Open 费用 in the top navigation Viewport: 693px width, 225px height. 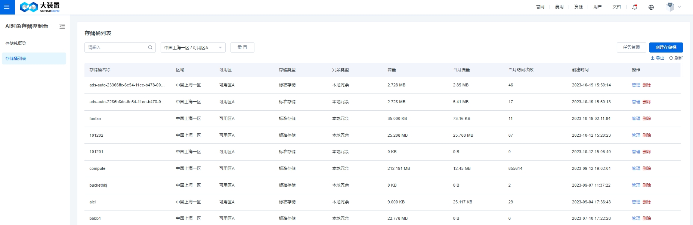[x=559, y=7]
